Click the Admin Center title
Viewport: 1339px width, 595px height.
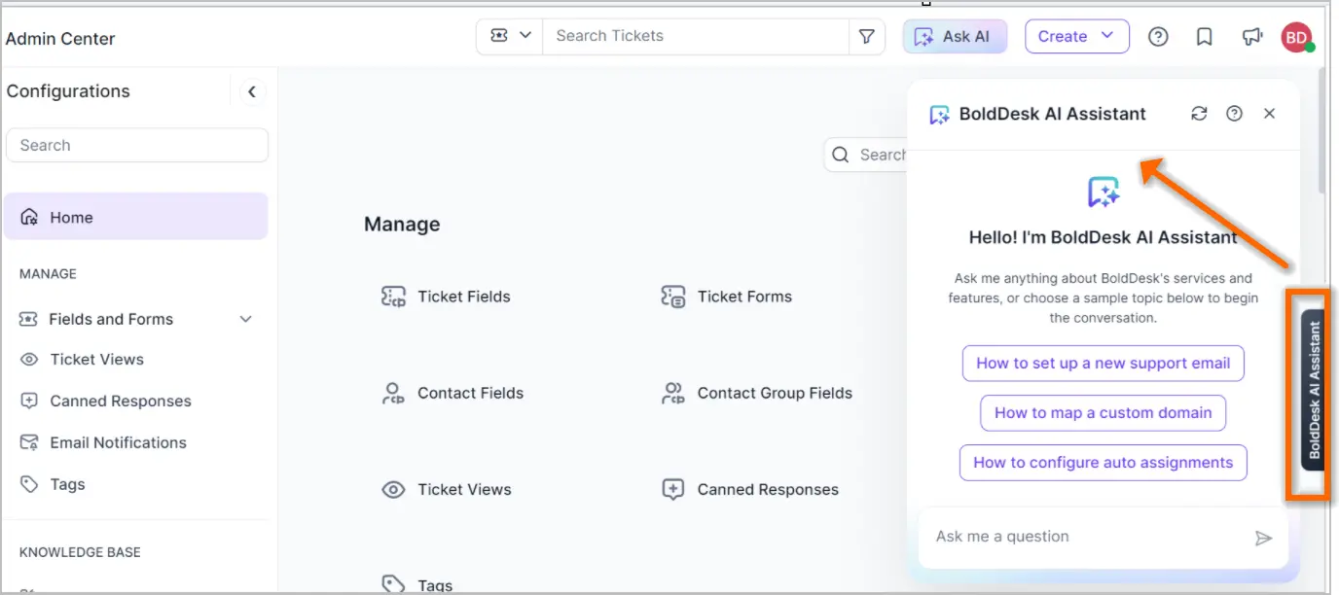60,39
